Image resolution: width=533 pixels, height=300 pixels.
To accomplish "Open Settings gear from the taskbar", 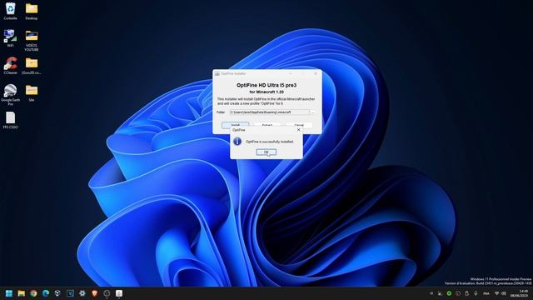I will point(82,293).
